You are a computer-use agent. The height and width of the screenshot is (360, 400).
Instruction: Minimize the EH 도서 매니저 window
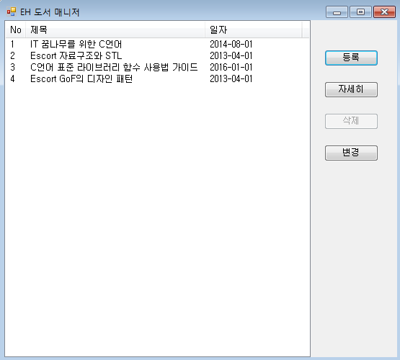337,12
